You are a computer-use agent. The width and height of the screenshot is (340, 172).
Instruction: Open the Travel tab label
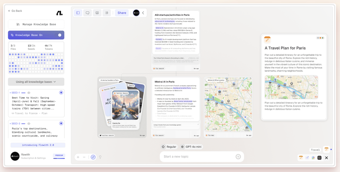(315, 150)
